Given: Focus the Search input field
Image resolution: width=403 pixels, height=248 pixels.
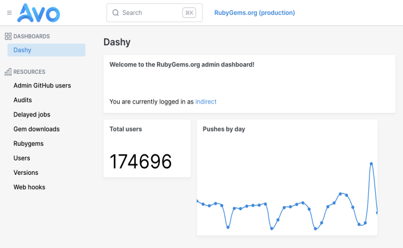Looking at the screenshot, I should tap(154, 13).
